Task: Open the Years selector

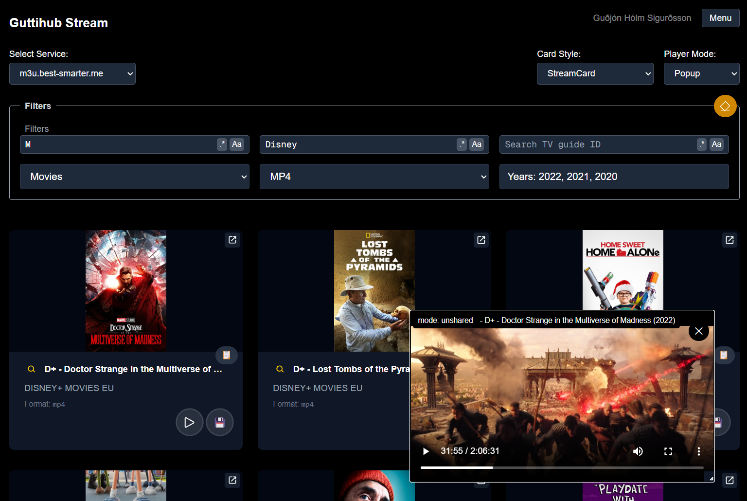Action: [x=614, y=177]
